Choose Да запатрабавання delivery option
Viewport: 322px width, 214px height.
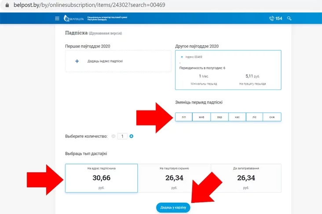tap(246, 178)
